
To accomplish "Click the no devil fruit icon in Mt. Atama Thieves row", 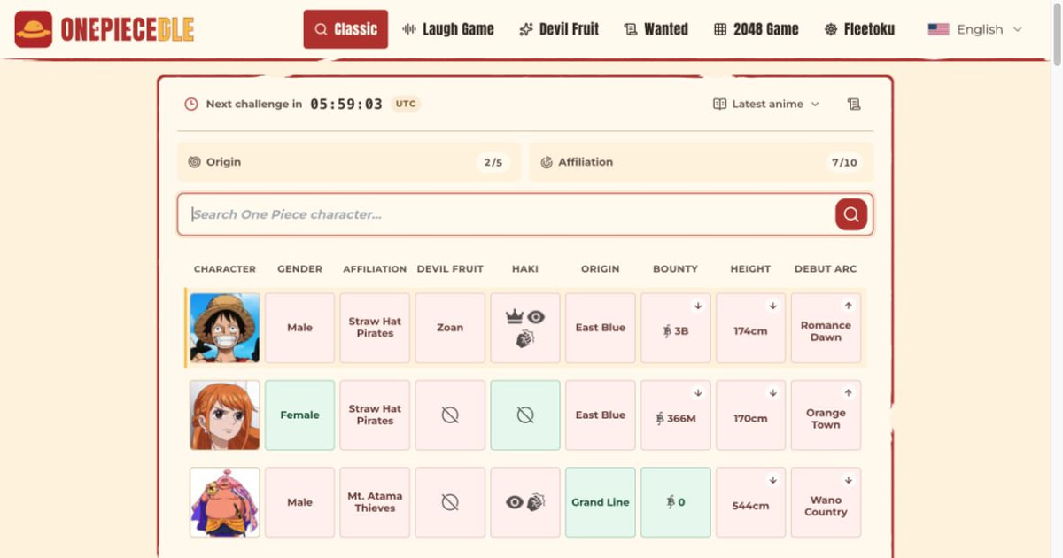I will click(x=450, y=502).
